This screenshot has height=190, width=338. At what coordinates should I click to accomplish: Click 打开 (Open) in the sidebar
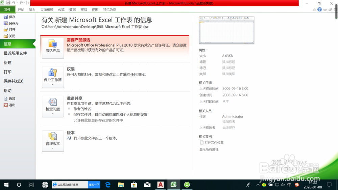10,30
